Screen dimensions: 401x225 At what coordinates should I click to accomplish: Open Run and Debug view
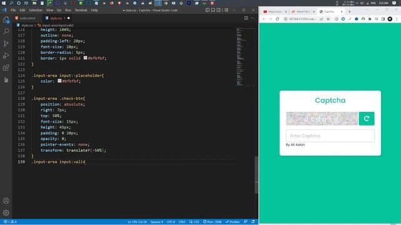point(6,56)
